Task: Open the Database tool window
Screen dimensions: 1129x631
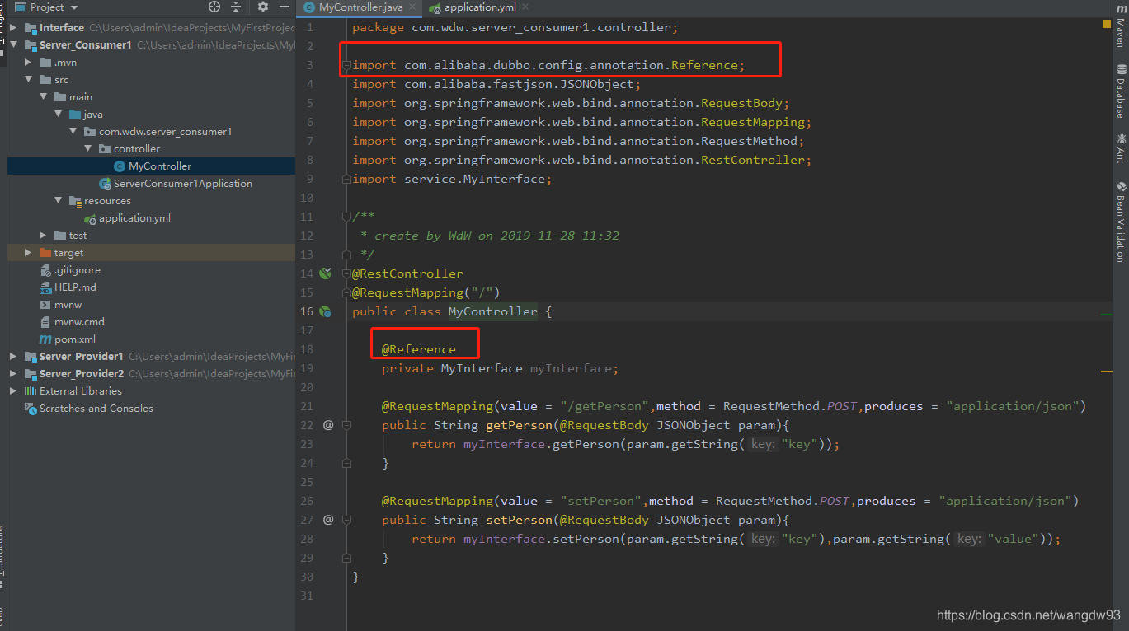Action: coord(1121,91)
